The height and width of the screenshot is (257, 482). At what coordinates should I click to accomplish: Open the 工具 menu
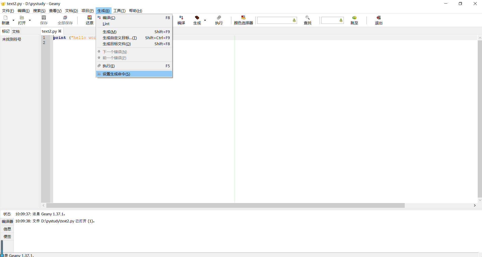coord(119,11)
